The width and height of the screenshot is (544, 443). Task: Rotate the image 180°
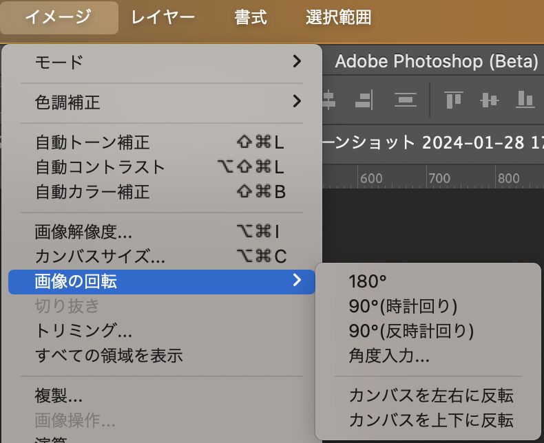(368, 281)
